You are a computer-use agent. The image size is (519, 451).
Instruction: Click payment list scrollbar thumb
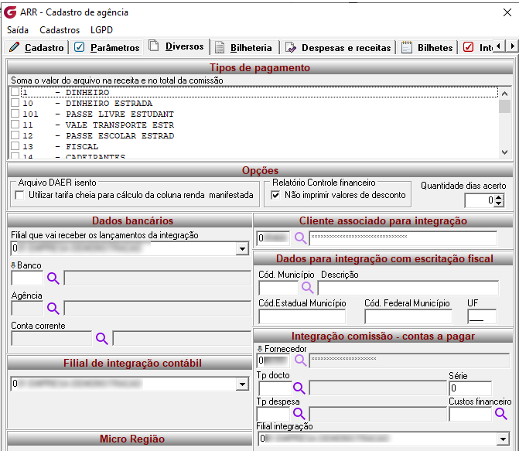[504, 107]
